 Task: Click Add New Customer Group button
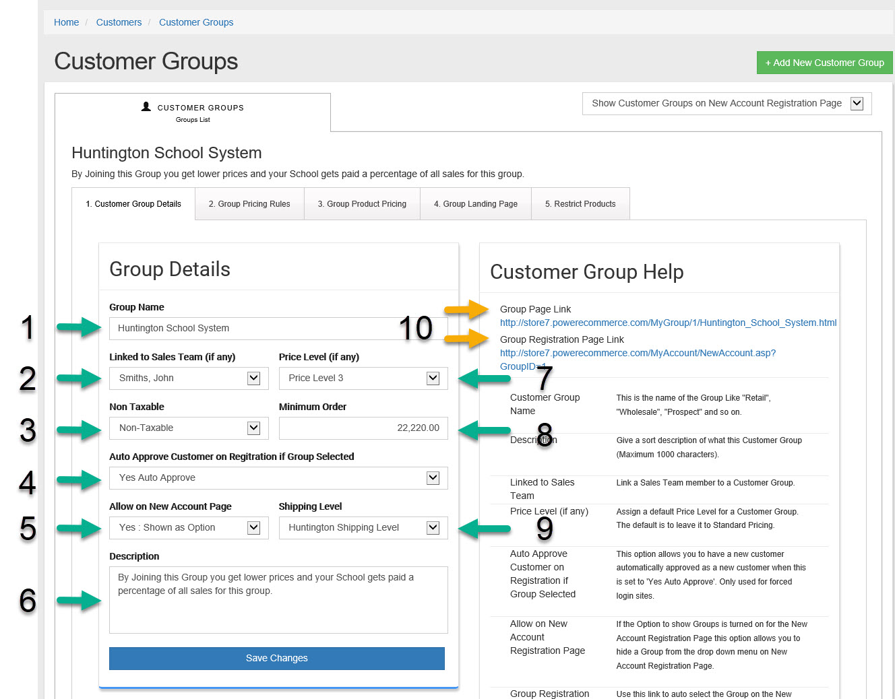pyautogui.click(x=824, y=63)
